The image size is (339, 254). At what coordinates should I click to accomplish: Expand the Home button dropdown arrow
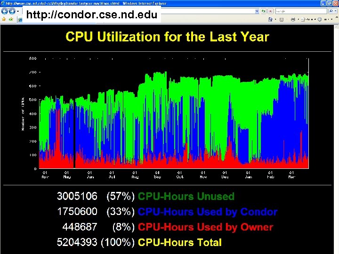pos(275,20)
